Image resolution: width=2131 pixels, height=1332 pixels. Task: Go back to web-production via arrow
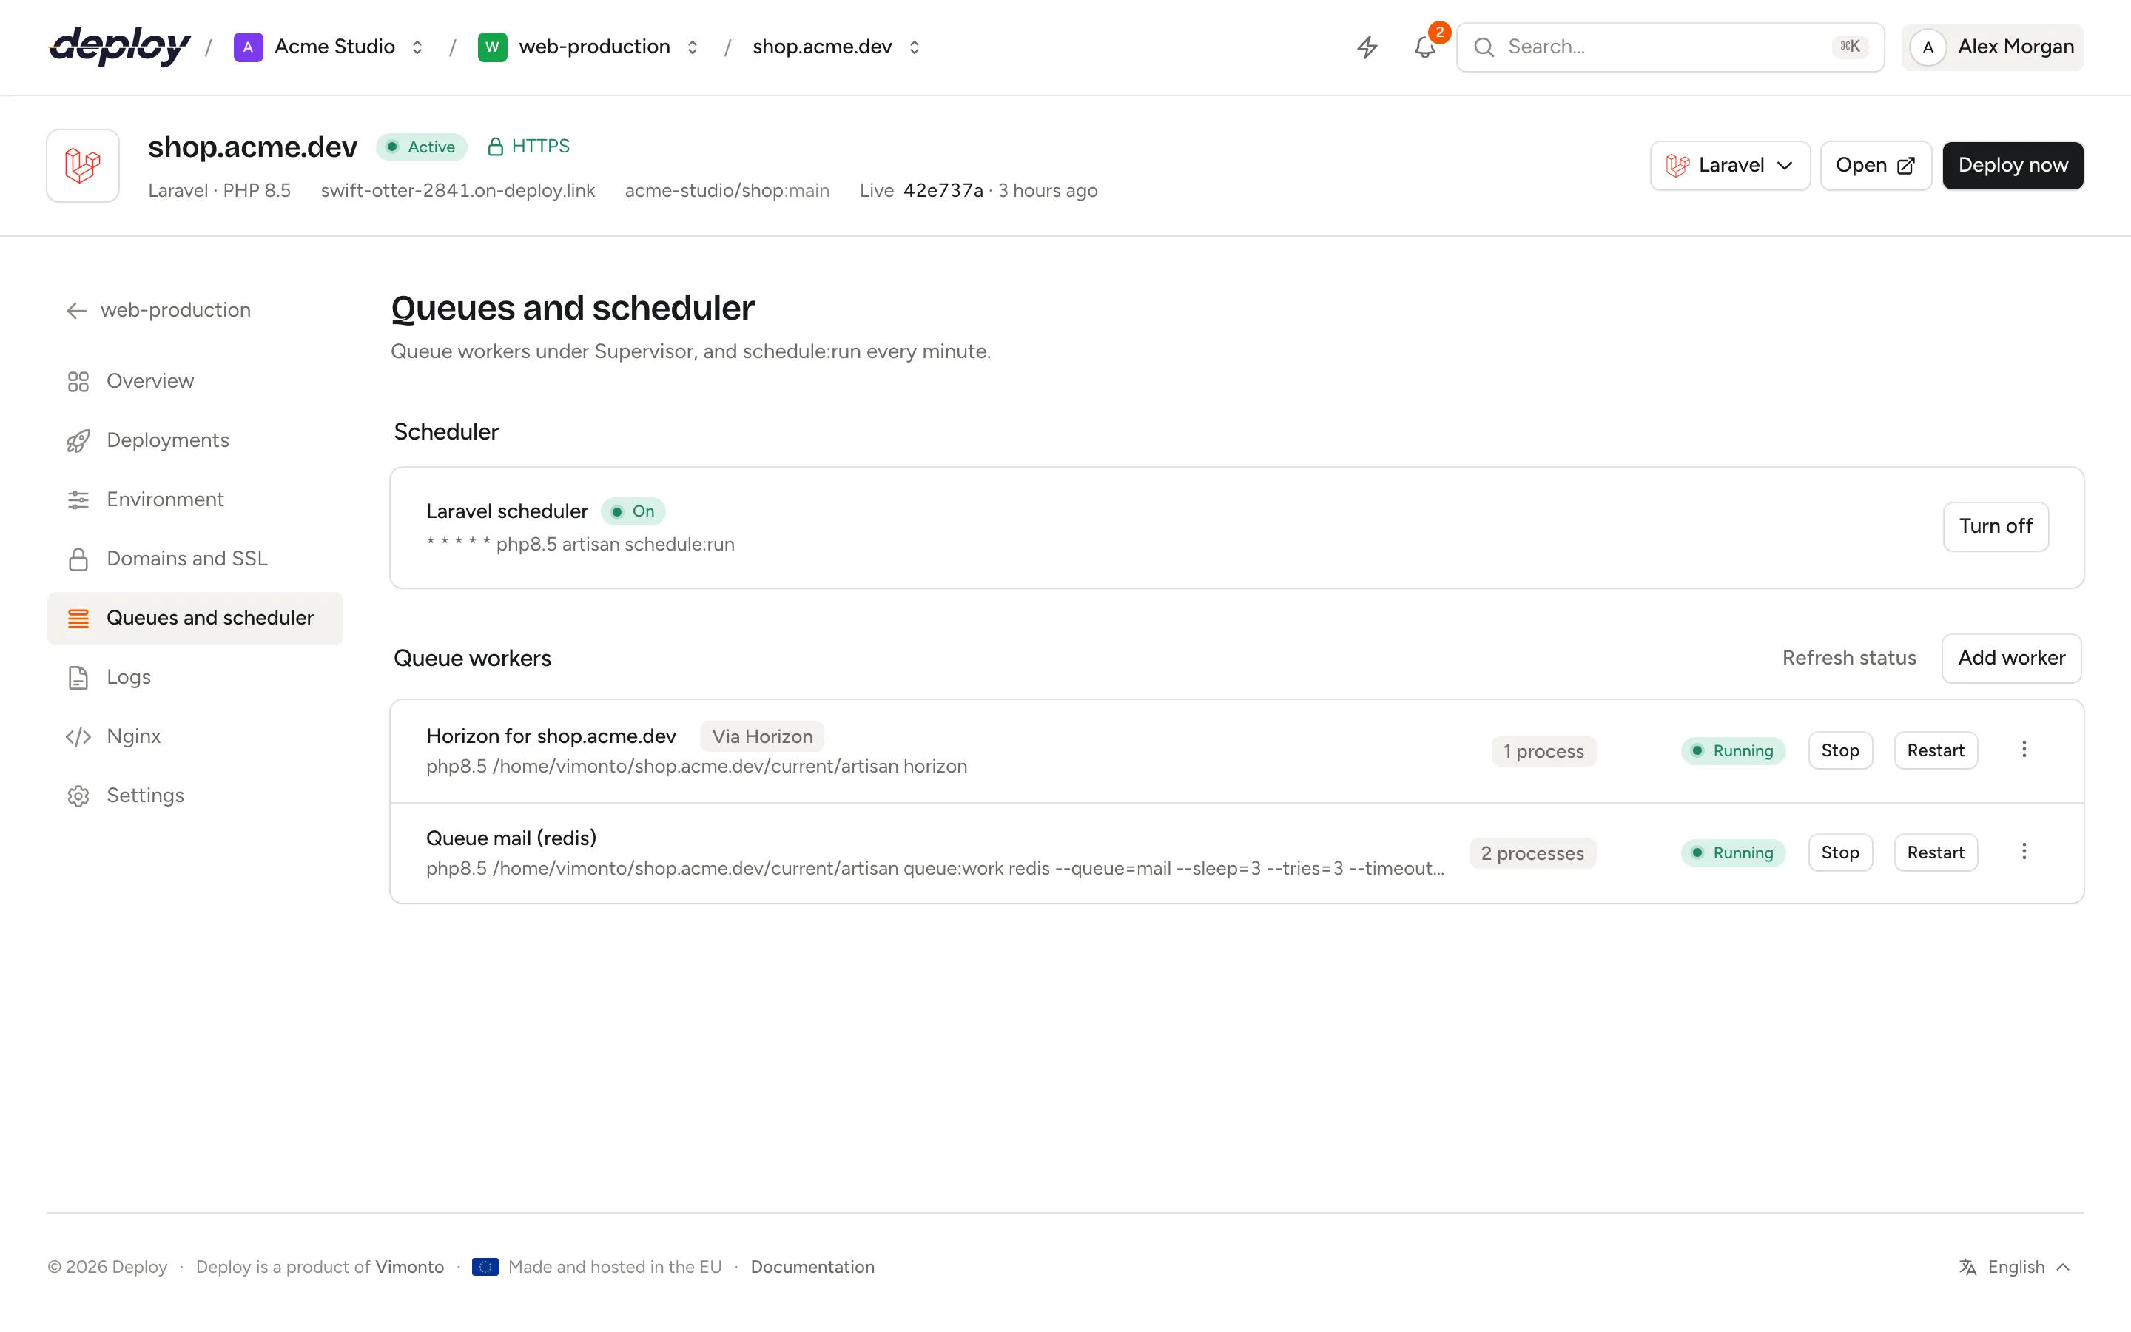click(x=158, y=310)
